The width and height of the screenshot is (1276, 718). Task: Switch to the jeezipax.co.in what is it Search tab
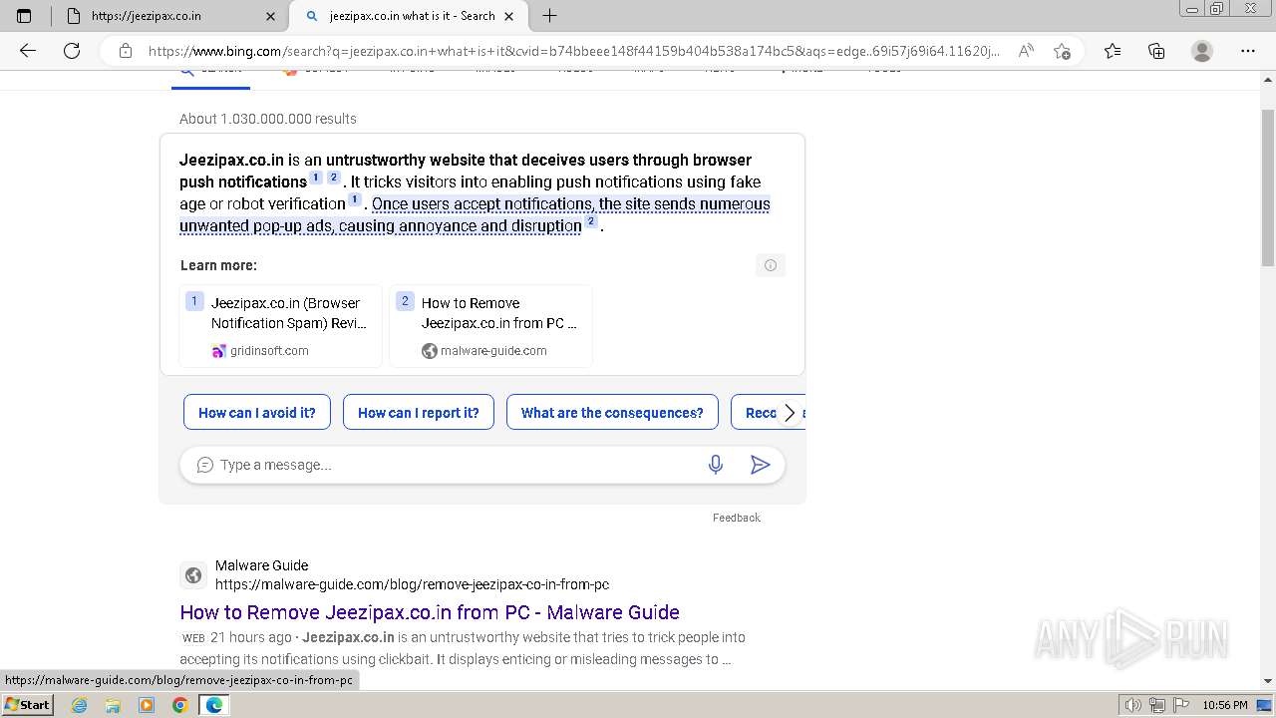(409, 16)
